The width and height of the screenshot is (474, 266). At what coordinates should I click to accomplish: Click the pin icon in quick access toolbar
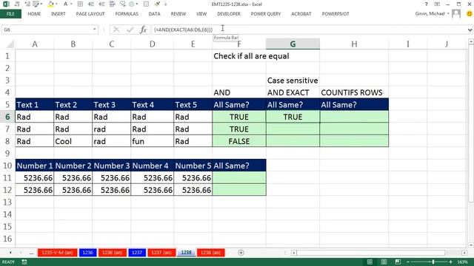[x=157, y=4]
